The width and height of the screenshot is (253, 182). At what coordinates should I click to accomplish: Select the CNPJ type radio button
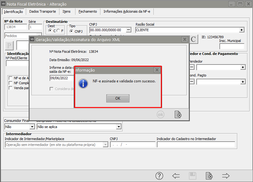[x=71, y=31]
